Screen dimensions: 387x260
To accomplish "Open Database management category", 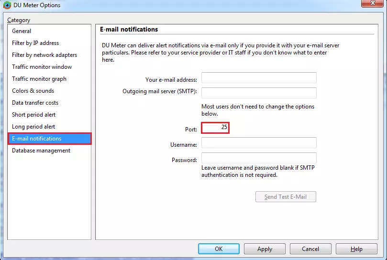I will click(49, 151).
